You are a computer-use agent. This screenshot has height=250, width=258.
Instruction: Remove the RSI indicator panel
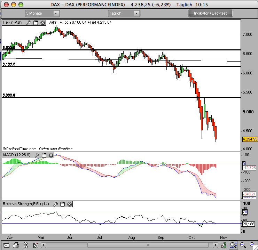click(69, 204)
